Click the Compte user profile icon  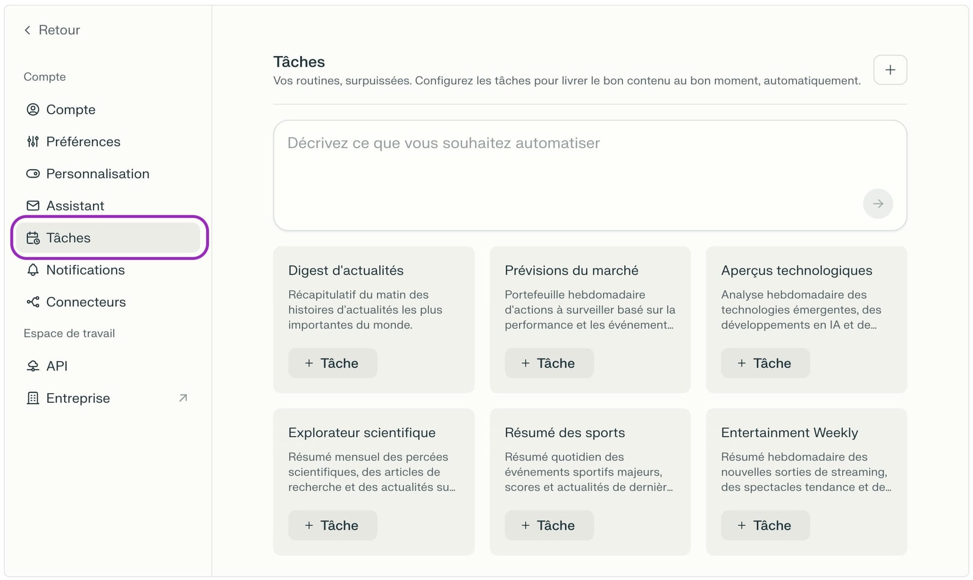33,109
